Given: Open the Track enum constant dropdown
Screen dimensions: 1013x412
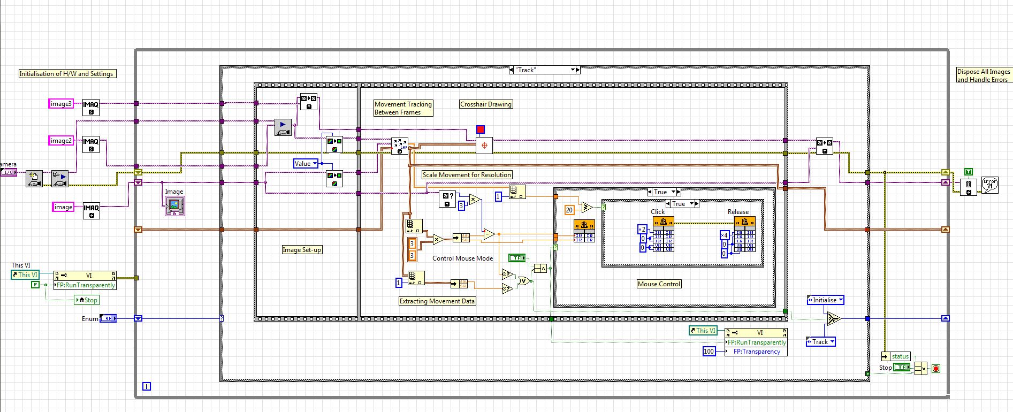Looking at the screenshot, I should click(832, 342).
